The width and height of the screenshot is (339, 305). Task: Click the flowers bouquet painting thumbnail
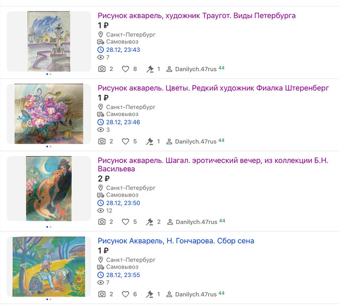[49, 114]
